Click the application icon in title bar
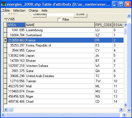This screenshot has height=118, width=132. 4,4
